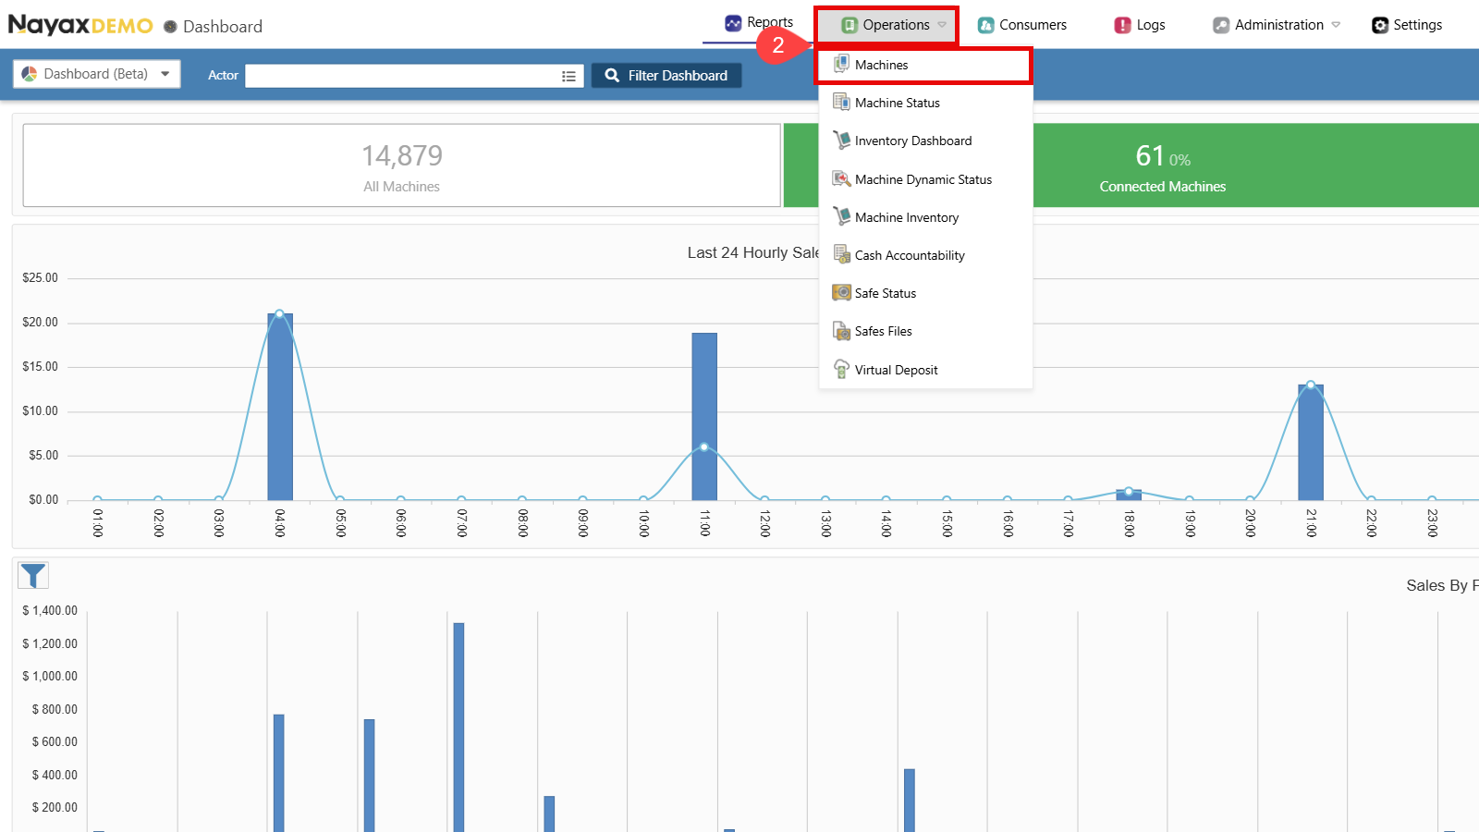This screenshot has width=1479, height=832.
Task: Open Settings from the top bar
Action: pos(1407,25)
